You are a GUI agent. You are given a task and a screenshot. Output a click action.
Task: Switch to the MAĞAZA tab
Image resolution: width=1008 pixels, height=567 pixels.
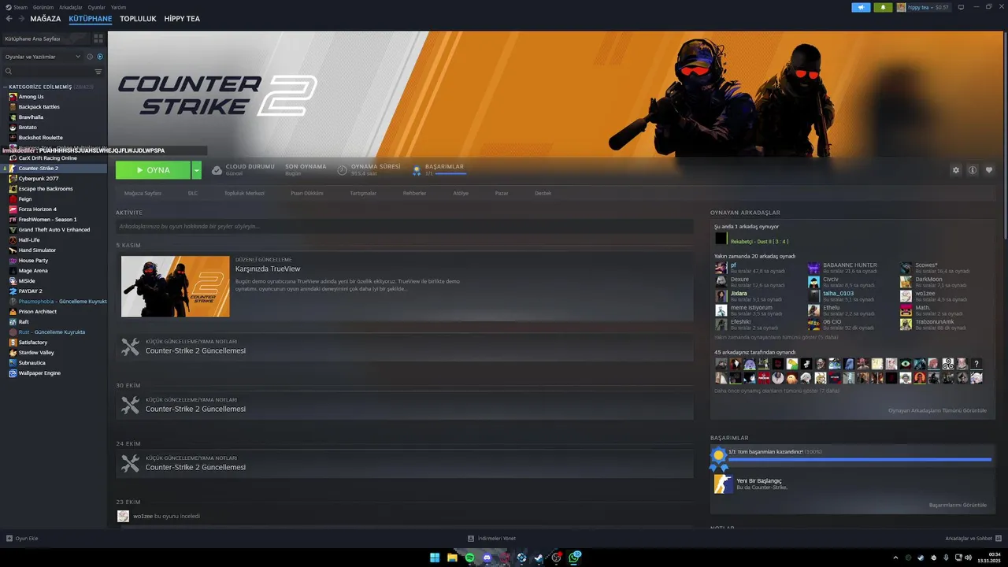pos(45,19)
